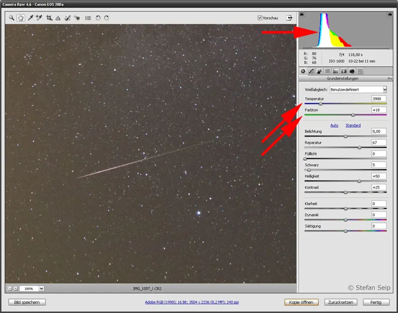Viewport: 398px width, 313px height.
Task: Open the Lens Corrections tab
Action: pos(344,71)
